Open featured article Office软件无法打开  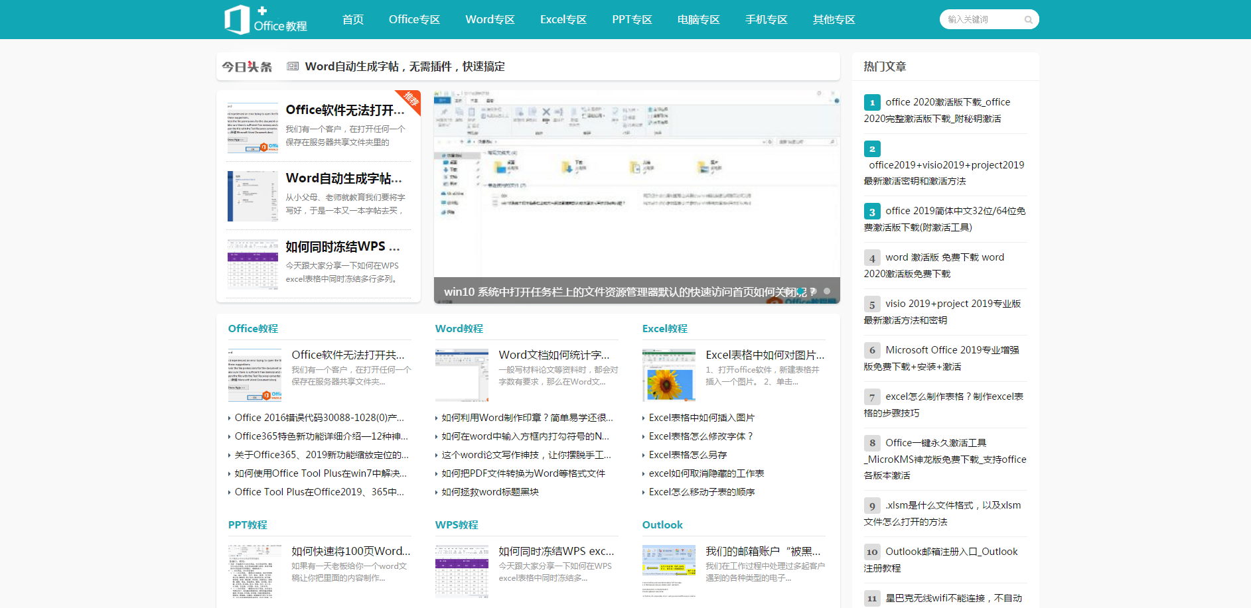[x=345, y=110]
